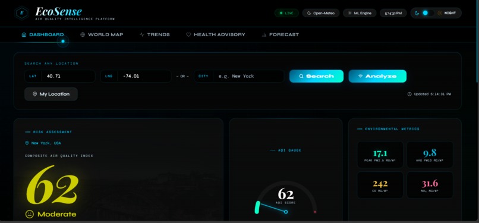Click the LIVE status badge

click(286, 13)
